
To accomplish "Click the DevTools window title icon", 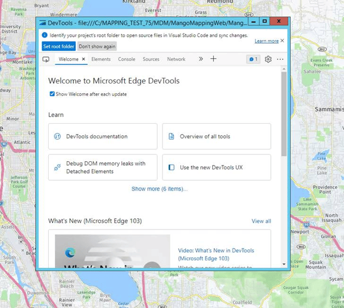I will [42, 23].
